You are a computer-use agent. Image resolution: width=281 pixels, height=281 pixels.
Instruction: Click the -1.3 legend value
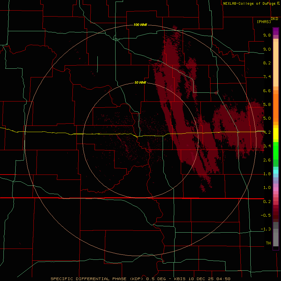pos(266,229)
